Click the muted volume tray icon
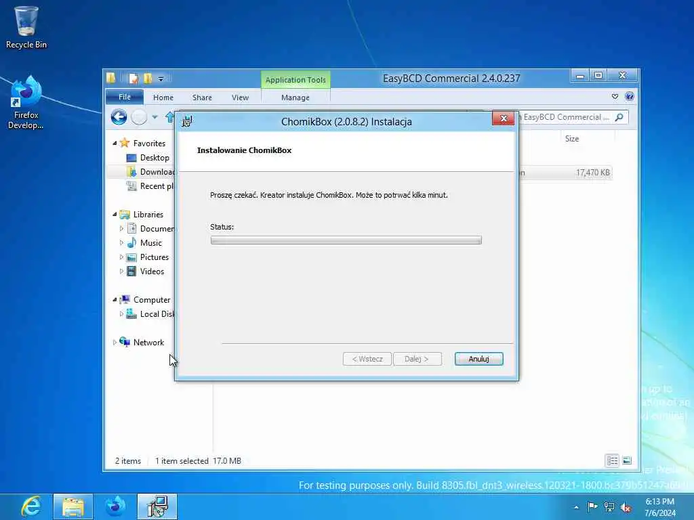 coord(626,507)
